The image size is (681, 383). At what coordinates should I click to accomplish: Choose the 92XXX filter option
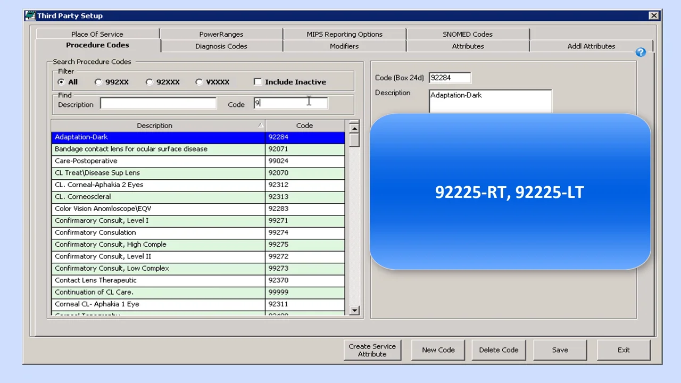click(150, 82)
